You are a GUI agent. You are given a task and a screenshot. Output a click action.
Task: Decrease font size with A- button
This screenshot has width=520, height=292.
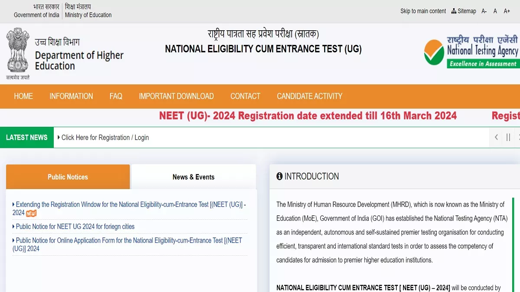[x=484, y=11]
